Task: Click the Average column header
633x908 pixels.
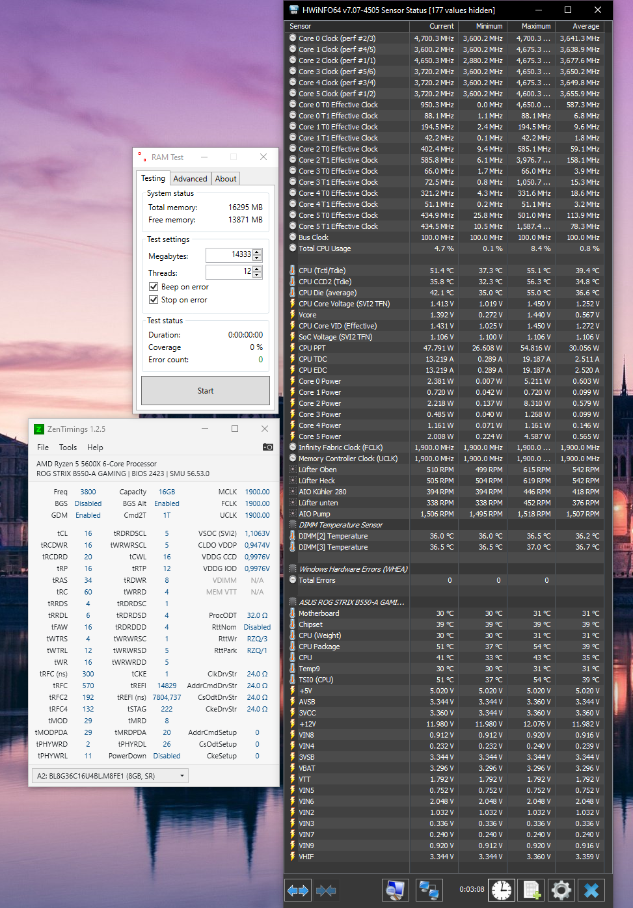Action: [x=580, y=26]
